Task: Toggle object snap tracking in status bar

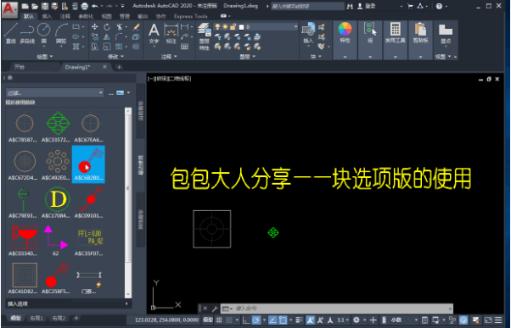Action: point(272,320)
